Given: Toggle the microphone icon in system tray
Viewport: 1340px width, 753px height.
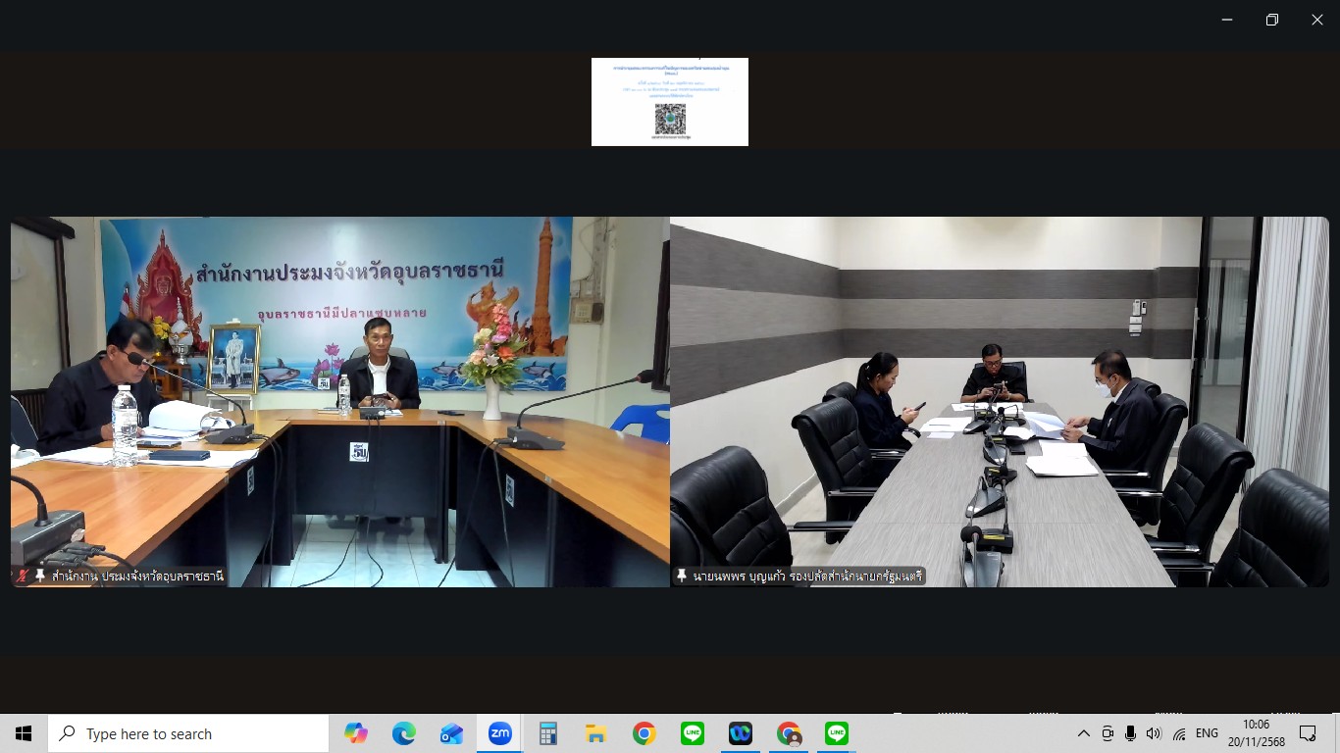Looking at the screenshot, I should (1131, 733).
